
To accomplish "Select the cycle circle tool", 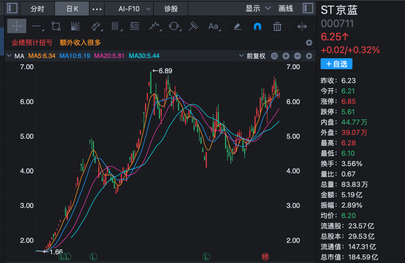I will (x=174, y=26).
